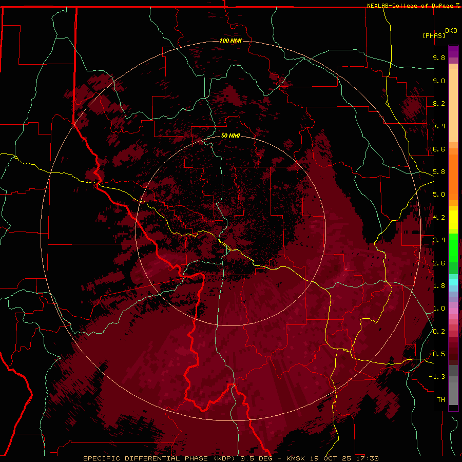Click the purple swatch atop color bar

click(x=453, y=51)
